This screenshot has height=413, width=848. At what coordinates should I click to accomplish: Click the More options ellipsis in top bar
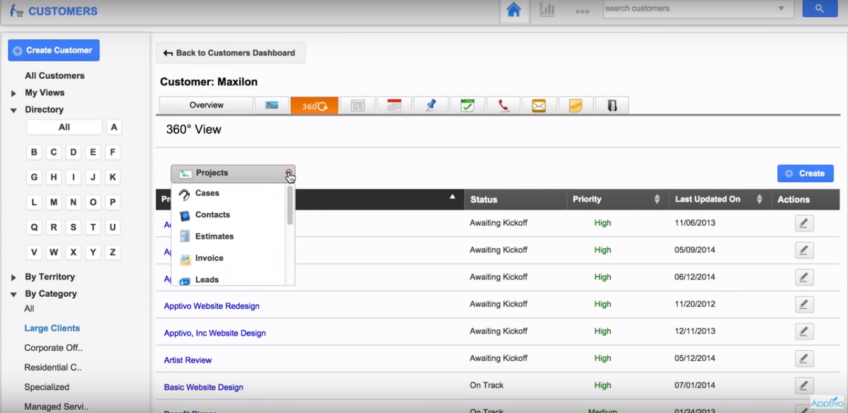point(582,10)
